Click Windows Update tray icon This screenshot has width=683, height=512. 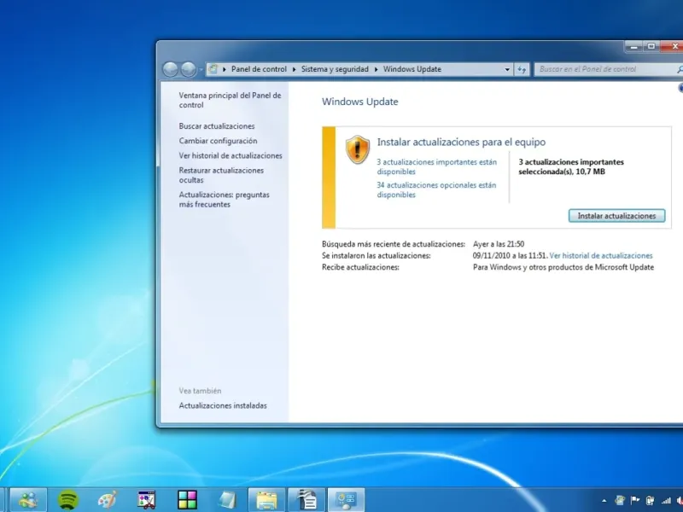(x=620, y=500)
